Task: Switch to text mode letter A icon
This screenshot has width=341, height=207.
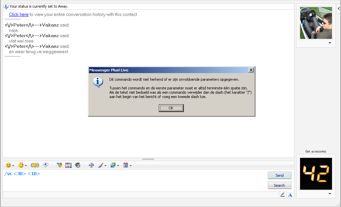Action: [x=290, y=195]
